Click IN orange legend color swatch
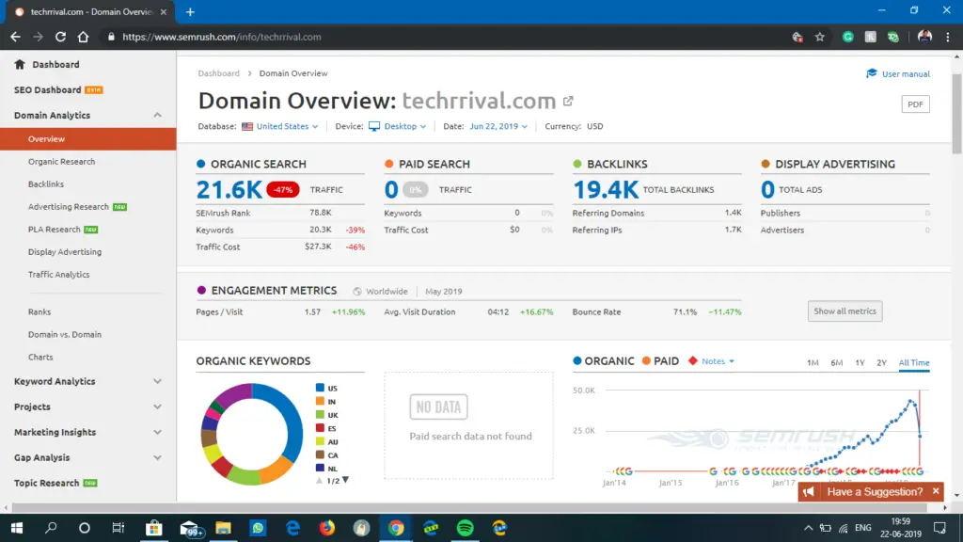 (x=320, y=401)
